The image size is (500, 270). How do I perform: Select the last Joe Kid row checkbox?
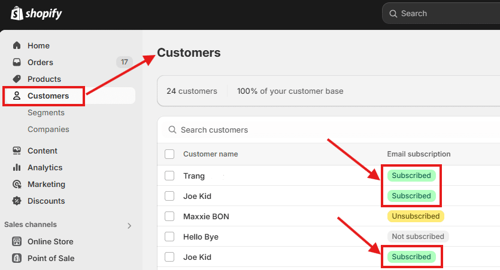[x=169, y=257]
